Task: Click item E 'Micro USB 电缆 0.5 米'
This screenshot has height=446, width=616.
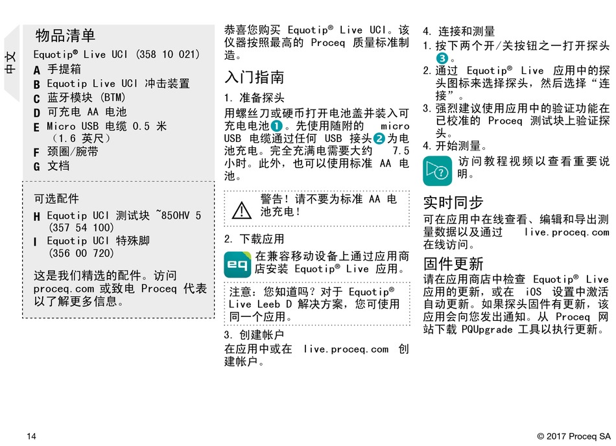Action: coord(100,126)
